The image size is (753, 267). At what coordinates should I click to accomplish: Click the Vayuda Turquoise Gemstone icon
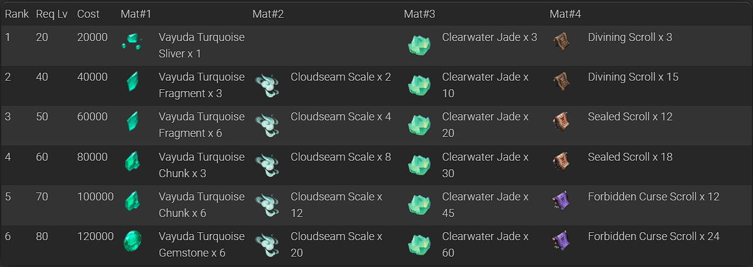(x=132, y=241)
